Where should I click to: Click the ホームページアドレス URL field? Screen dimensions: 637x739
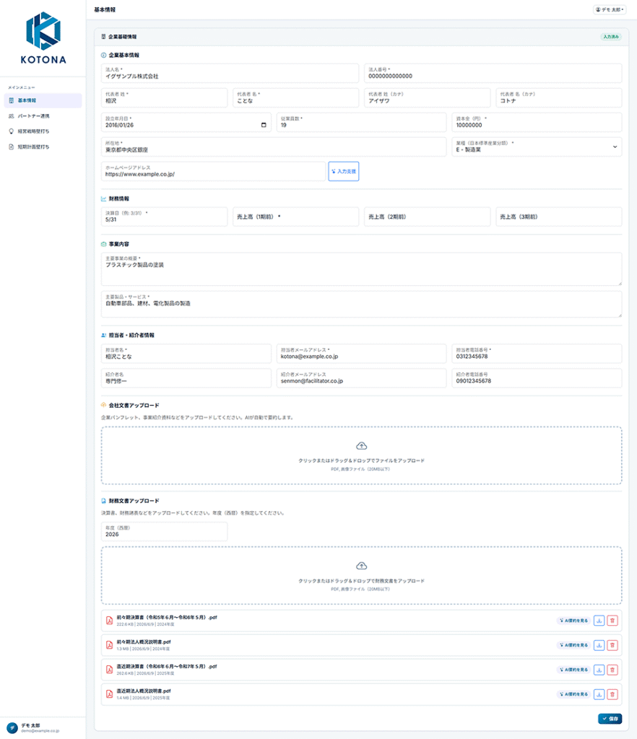tap(213, 171)
